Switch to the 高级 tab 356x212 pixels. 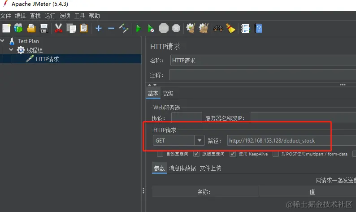click(x=168, y=93)
